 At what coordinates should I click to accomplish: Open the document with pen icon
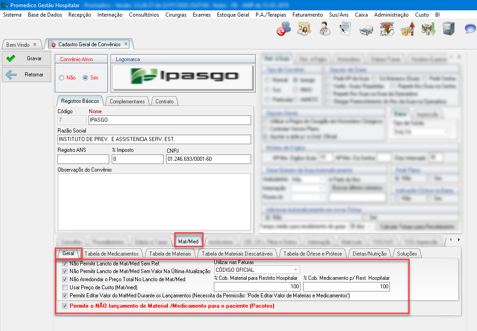coord(345,29)
